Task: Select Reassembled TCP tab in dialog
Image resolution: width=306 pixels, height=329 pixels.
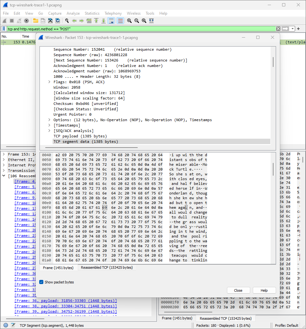Action: [x=107, y=267]
